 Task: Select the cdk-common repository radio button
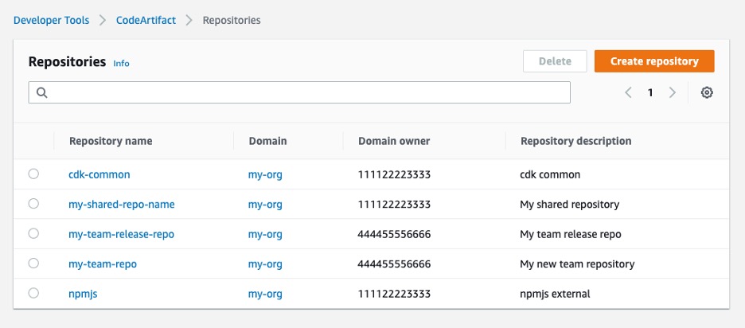click(x=33, y=174)
